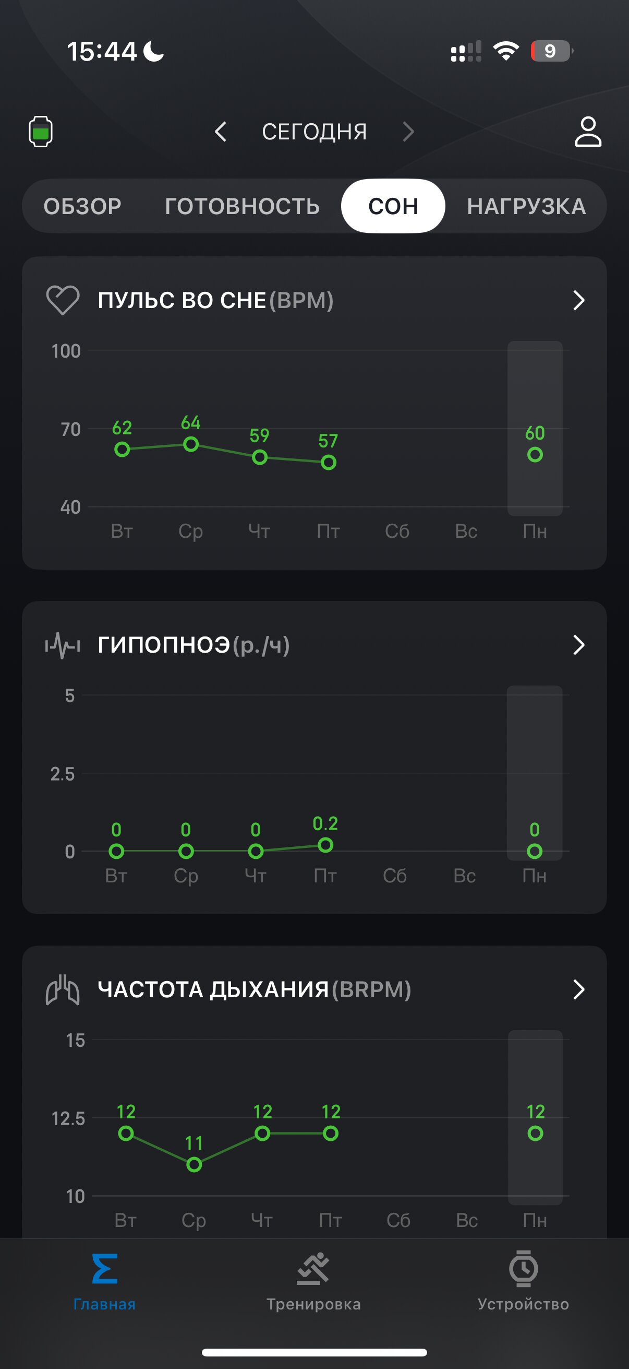Tap the pulse-wave icon beside ГИПОПНОЭ
The image size is (629, 1369).
point(63,645)
